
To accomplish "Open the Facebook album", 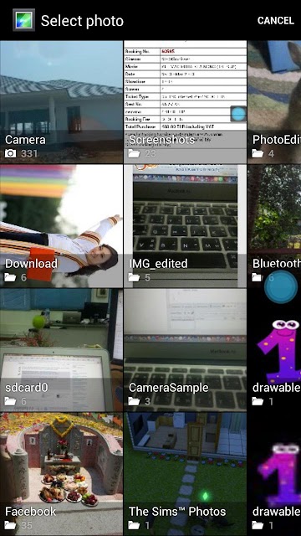I will click(61, 474).
